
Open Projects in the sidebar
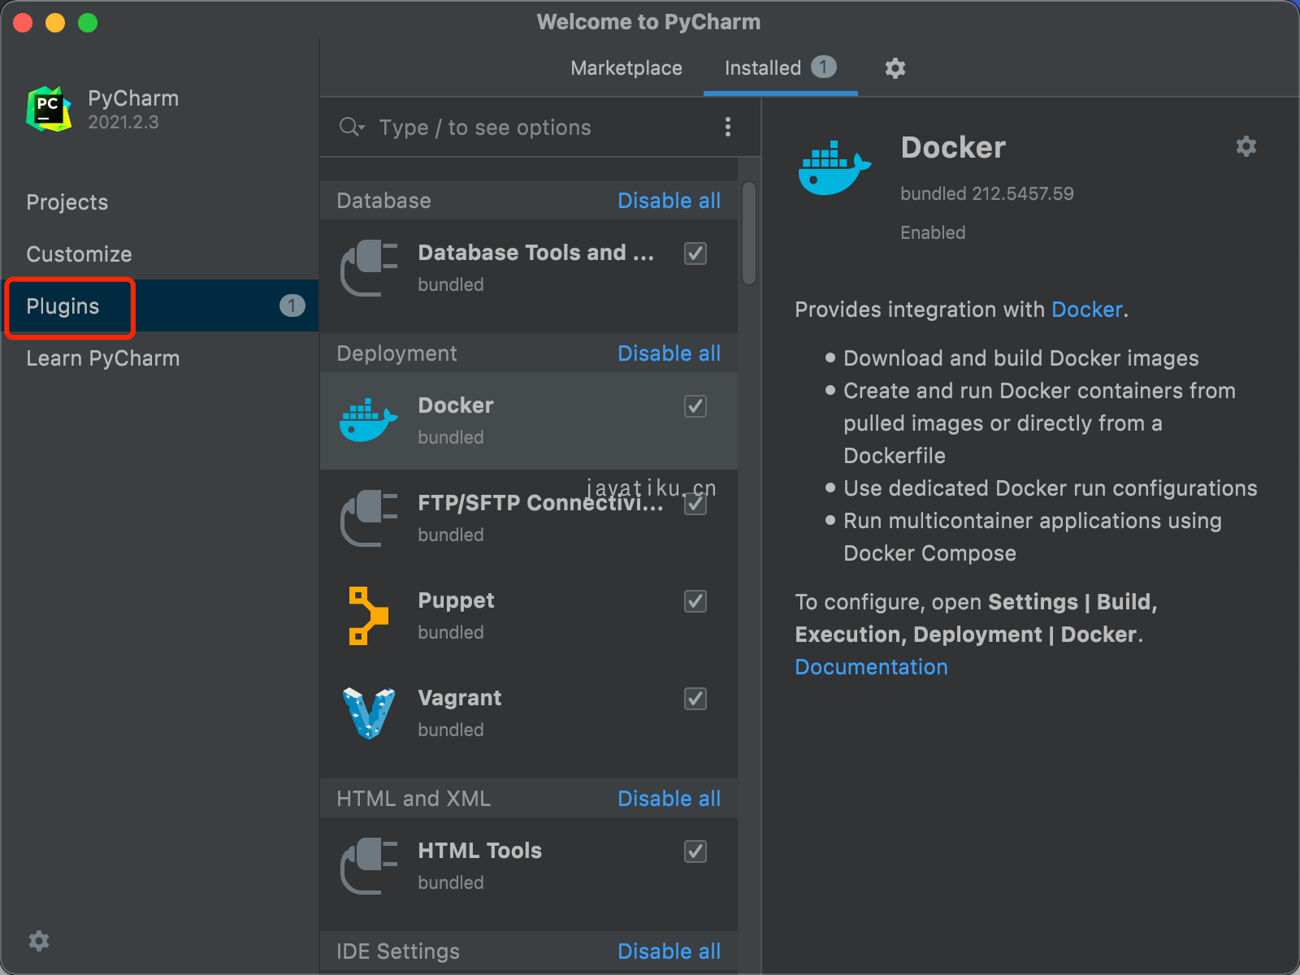(x=67, y=202)
